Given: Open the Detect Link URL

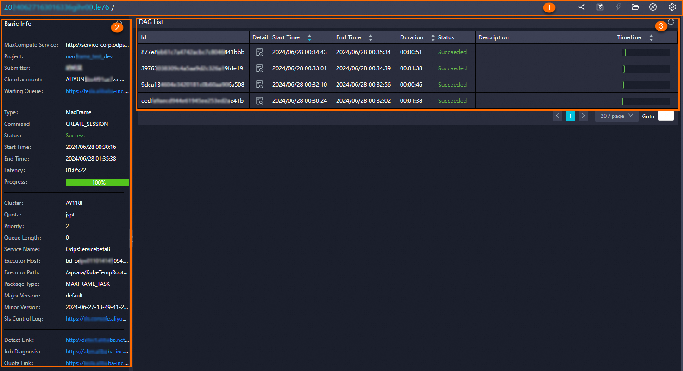Looking at the screenshot, I should 97,340.
